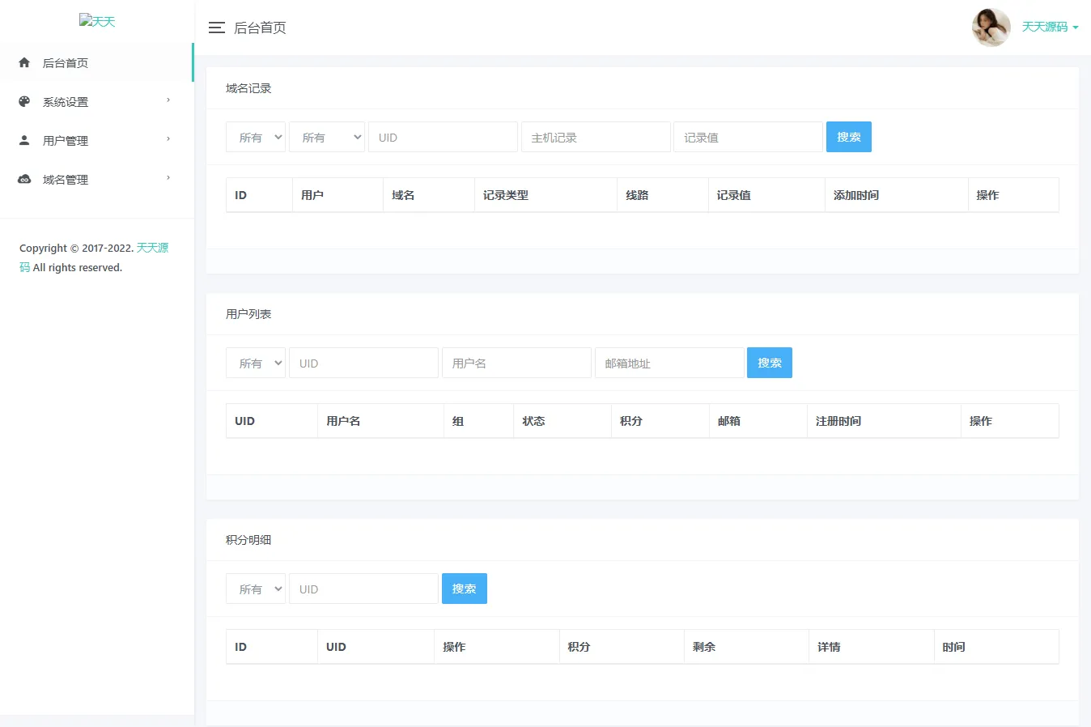
Task: Open 所有 dropdown in 积分明细
Action: coord(256,589)
